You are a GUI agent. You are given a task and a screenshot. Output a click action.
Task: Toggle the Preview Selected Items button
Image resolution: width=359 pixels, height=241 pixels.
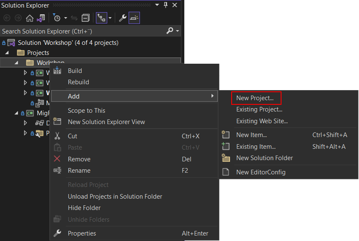[x=134, y=18]
